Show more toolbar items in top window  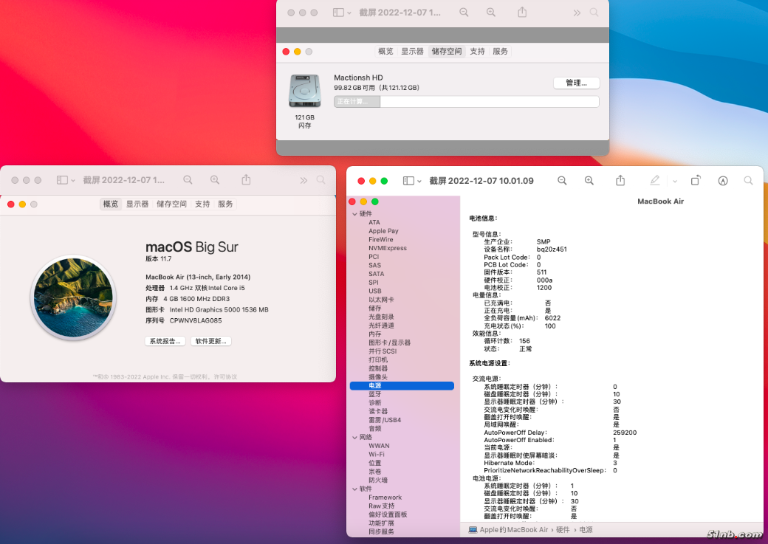(x=577, y=13)
